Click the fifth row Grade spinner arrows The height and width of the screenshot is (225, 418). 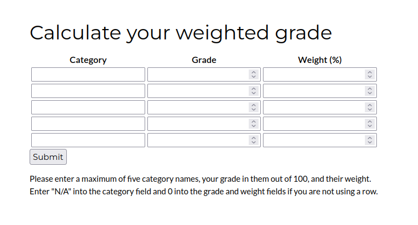pos(254,140)
